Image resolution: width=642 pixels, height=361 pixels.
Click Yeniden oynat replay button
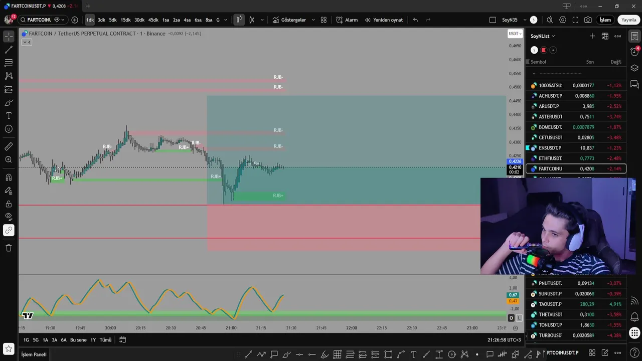pyautogui.click(x=384, y=20)
